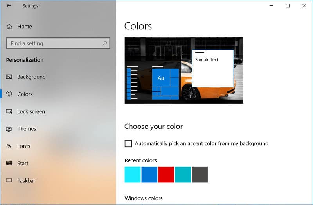Select the cyan recent color swatch
This screenshot has height=205, width=313.
132,175
